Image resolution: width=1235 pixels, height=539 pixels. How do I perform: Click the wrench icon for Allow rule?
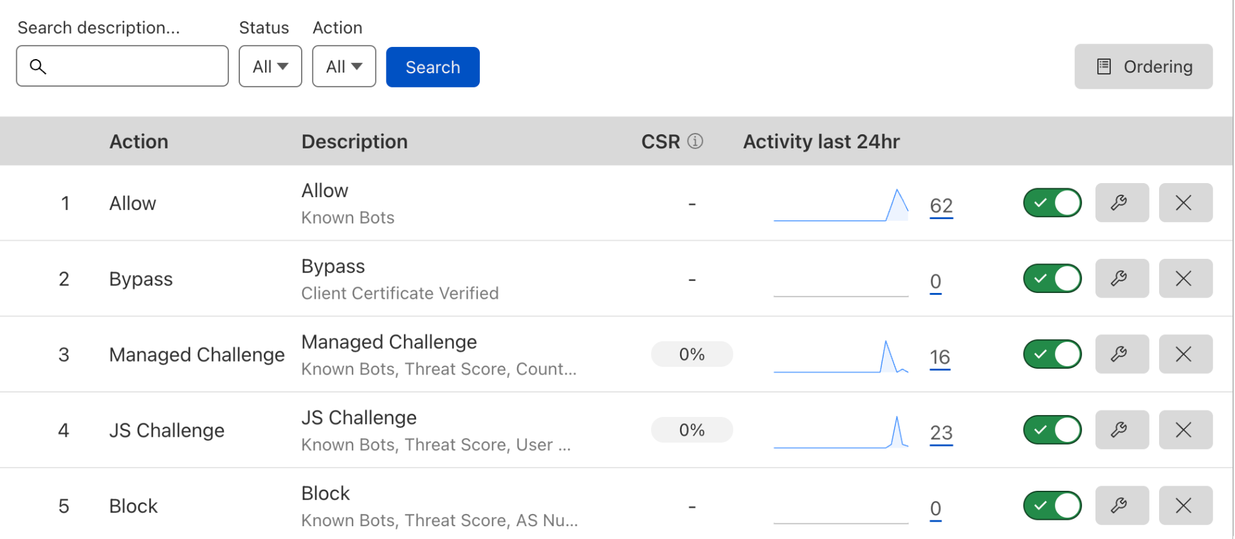point(1121,203)
